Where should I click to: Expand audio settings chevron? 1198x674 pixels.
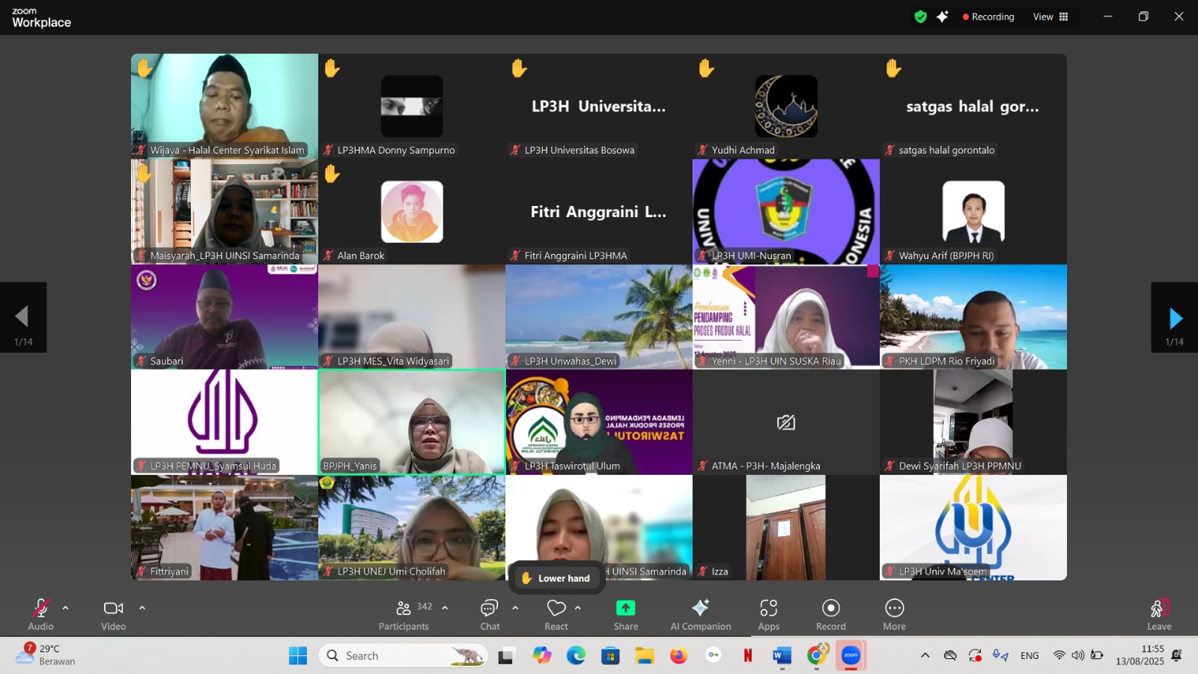point(66,608)
